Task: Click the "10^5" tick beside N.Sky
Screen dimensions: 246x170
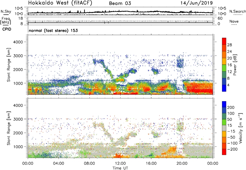Action: click(19, 8)
